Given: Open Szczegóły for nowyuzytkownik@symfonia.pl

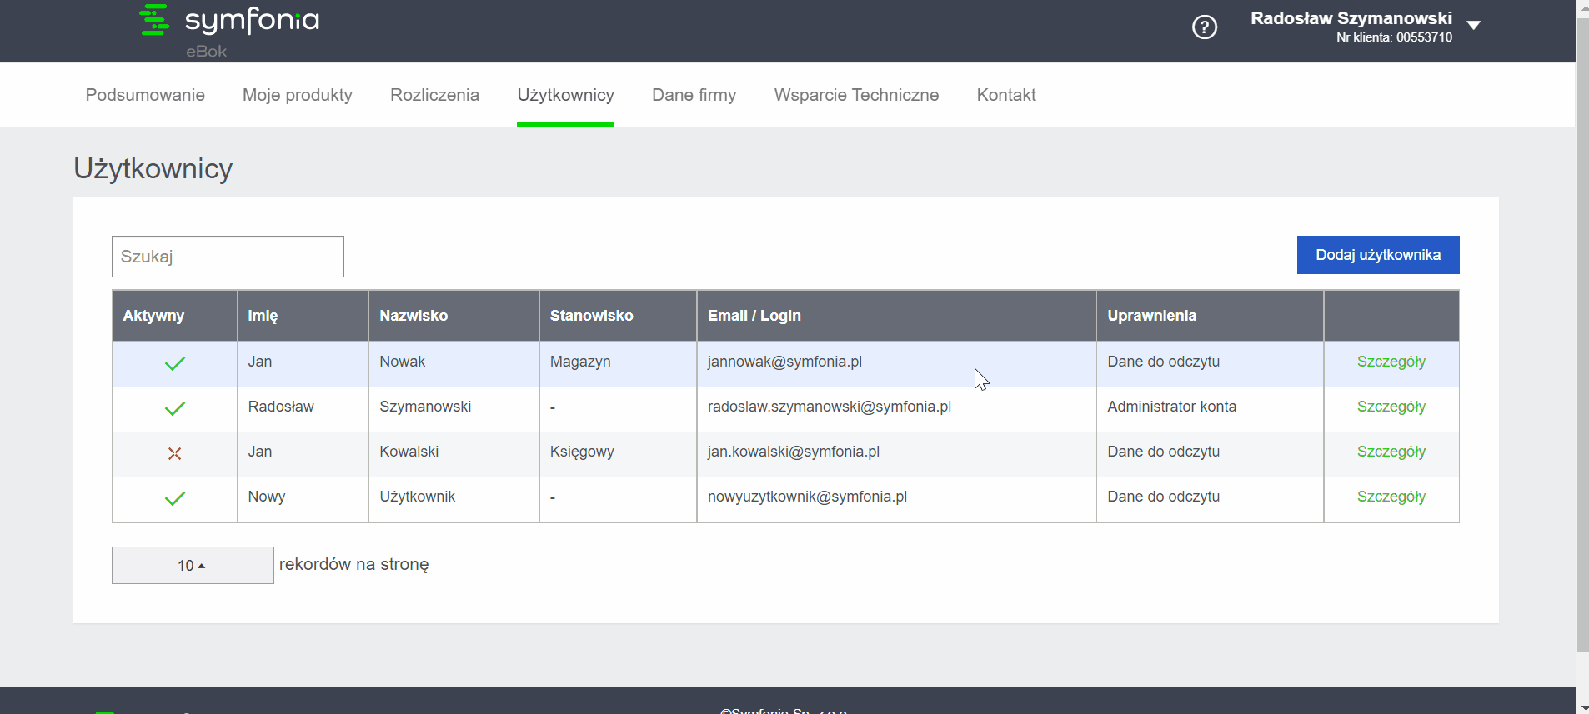Looking at the screenshot, I should coord(1391,497).
